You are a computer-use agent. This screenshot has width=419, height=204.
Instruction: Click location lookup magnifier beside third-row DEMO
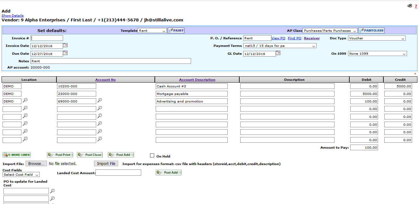25,100
